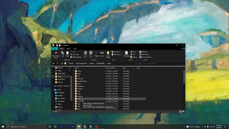Open the recent locations dropdown arrow
Viewport: 229px width, 129px height.
tap(60, 63)
